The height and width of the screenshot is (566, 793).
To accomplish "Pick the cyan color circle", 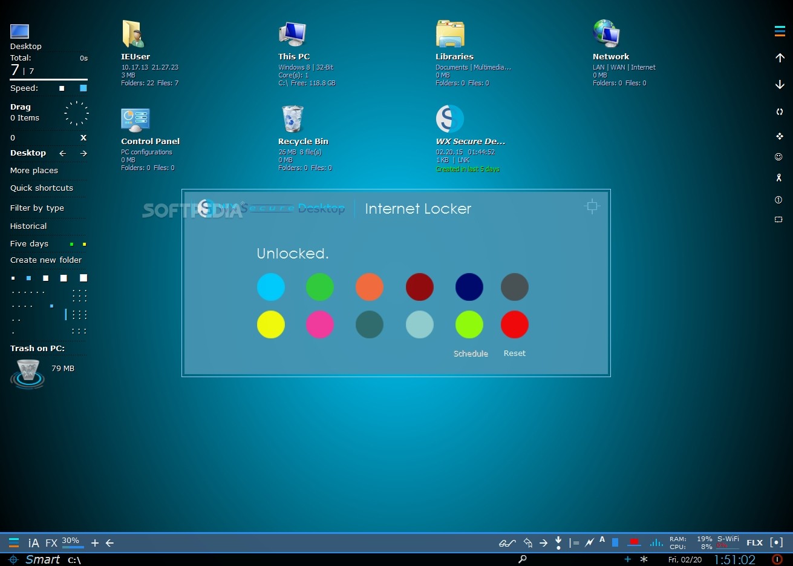I will point(270,287).
